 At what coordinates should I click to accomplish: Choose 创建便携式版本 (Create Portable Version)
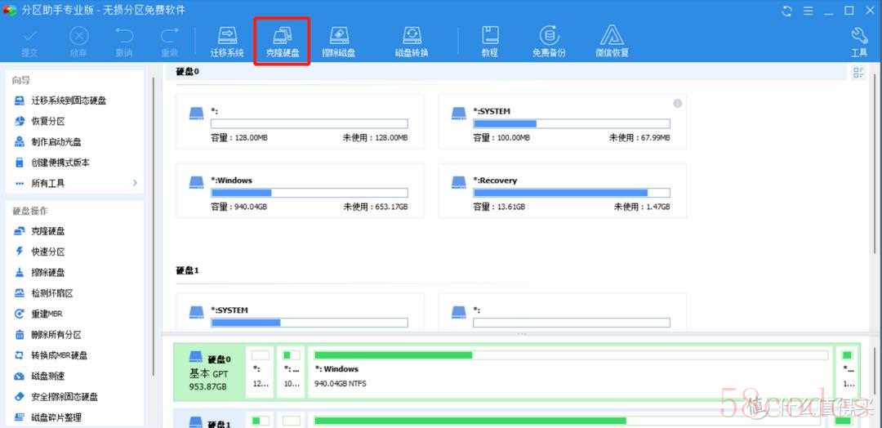(51, 163)
